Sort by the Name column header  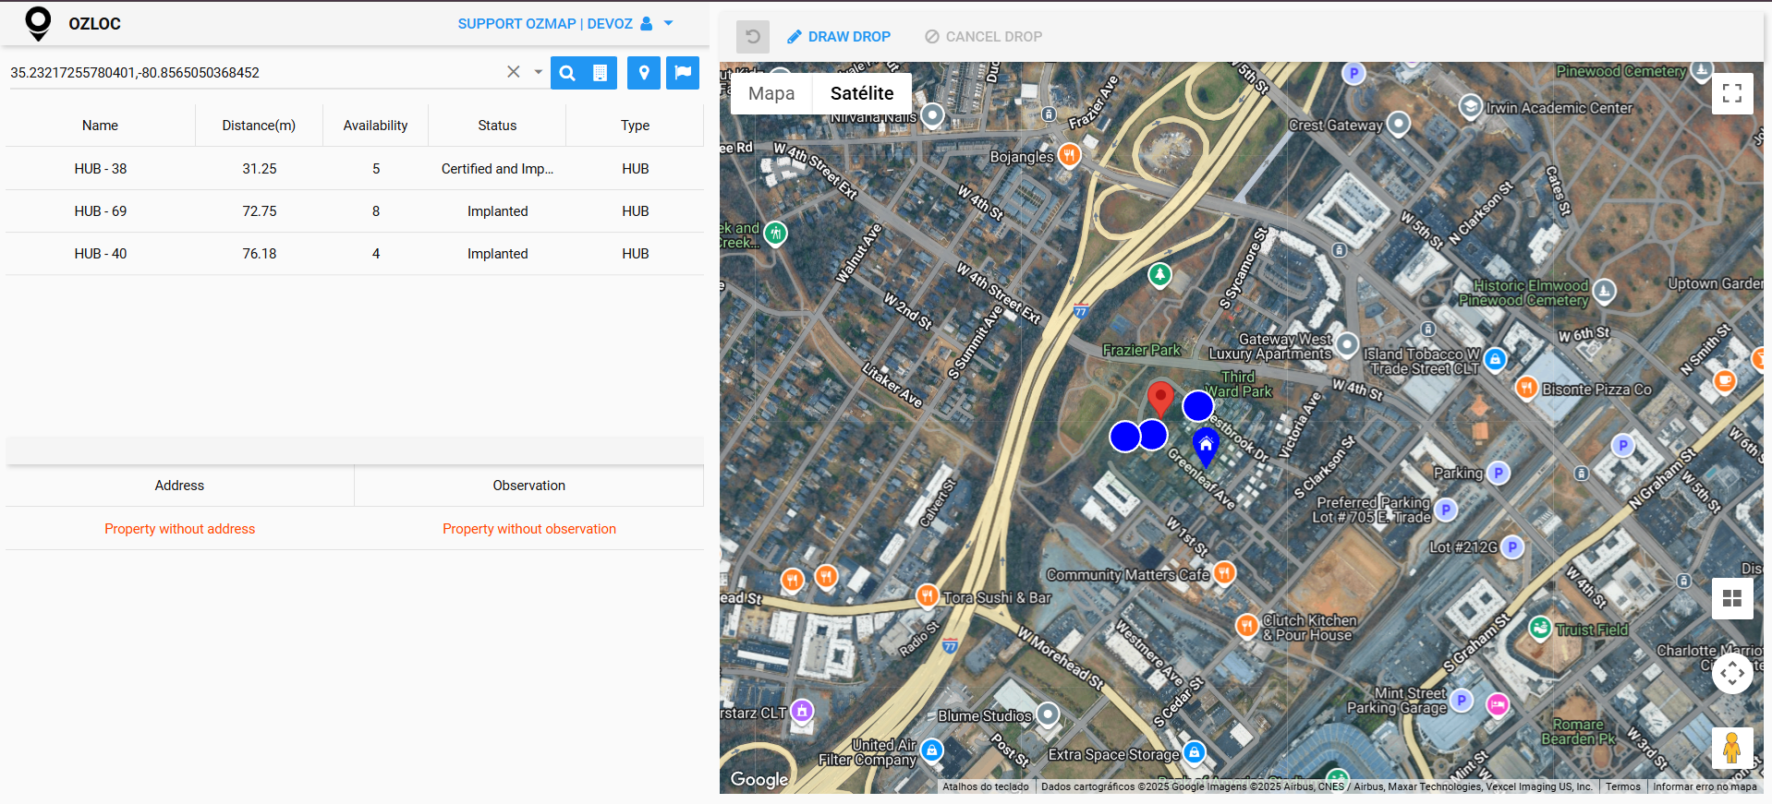click(x=100, y=126)
